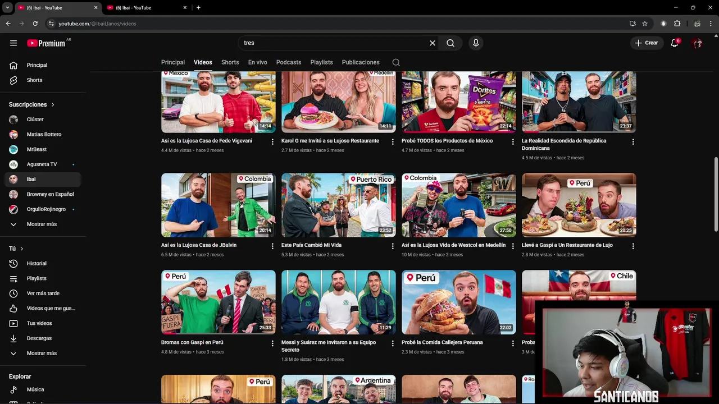Open Playlists in sidebar
This screenshot has width=719, height=404.
[43, 278]
